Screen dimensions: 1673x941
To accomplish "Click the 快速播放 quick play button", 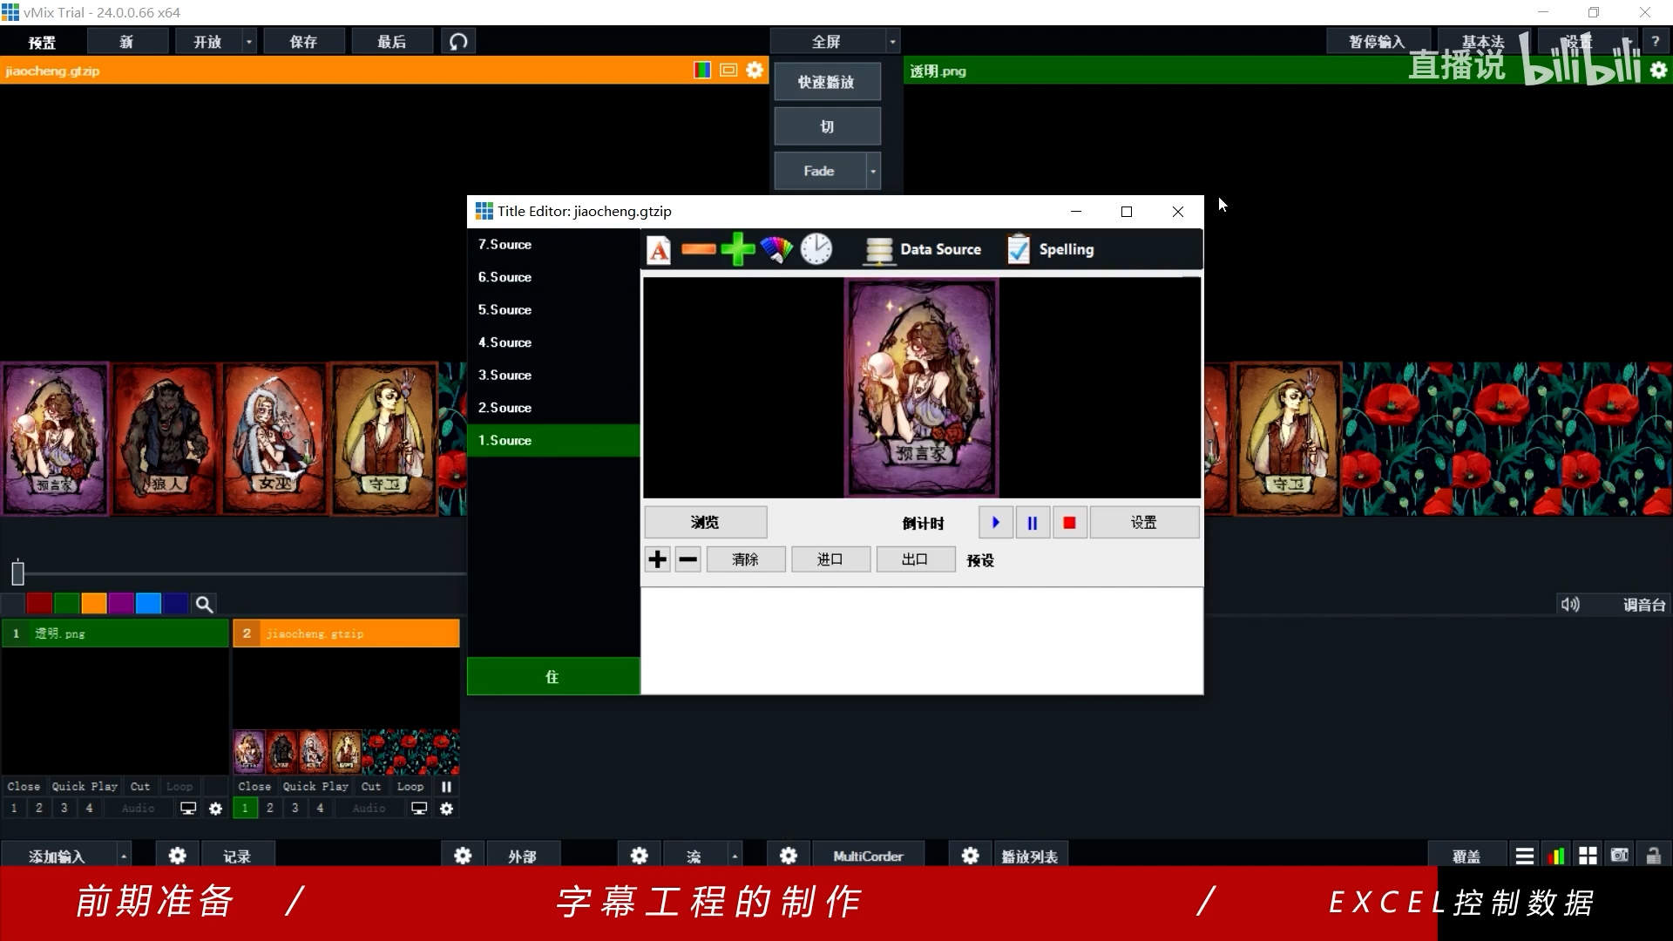I will click(x=826, y=82).
